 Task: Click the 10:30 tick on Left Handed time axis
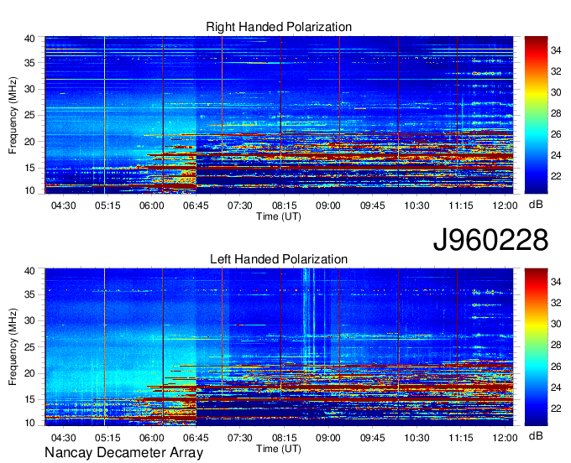(x=416, y=438)
